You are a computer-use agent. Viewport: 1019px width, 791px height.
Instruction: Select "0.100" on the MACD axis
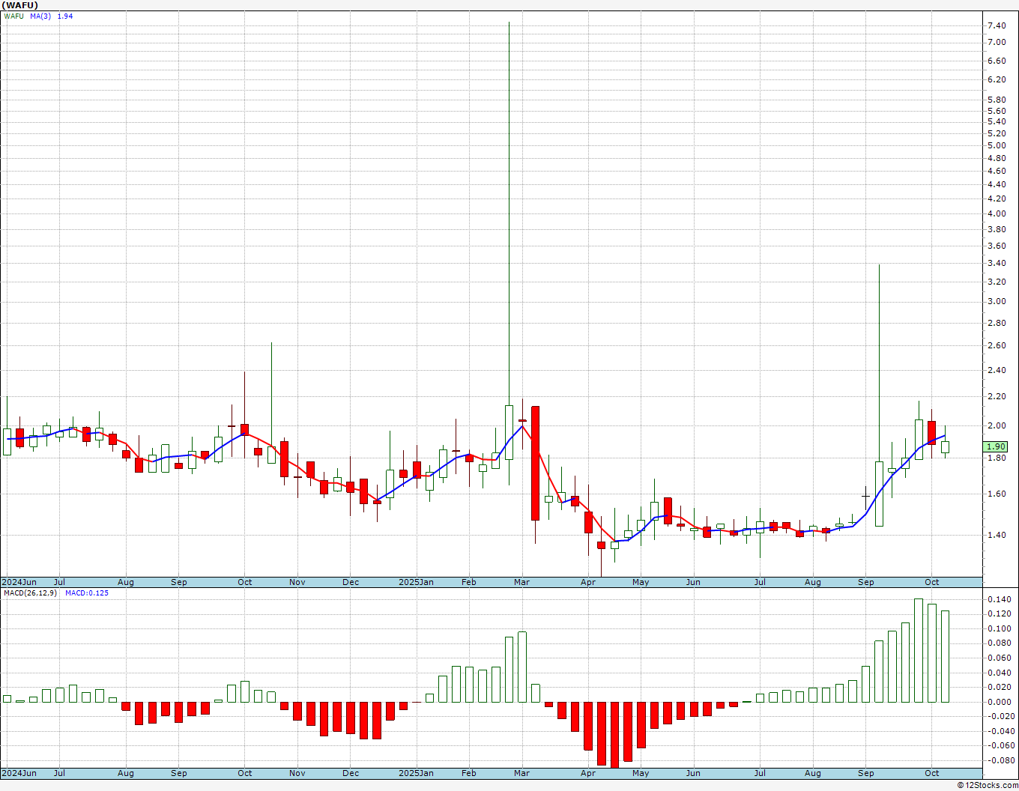[x=999, y=628]
